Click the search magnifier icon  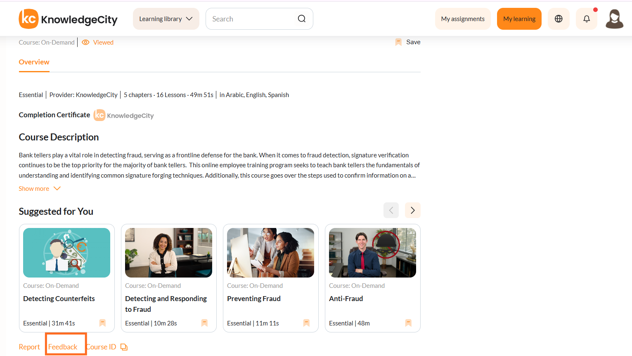302,19
